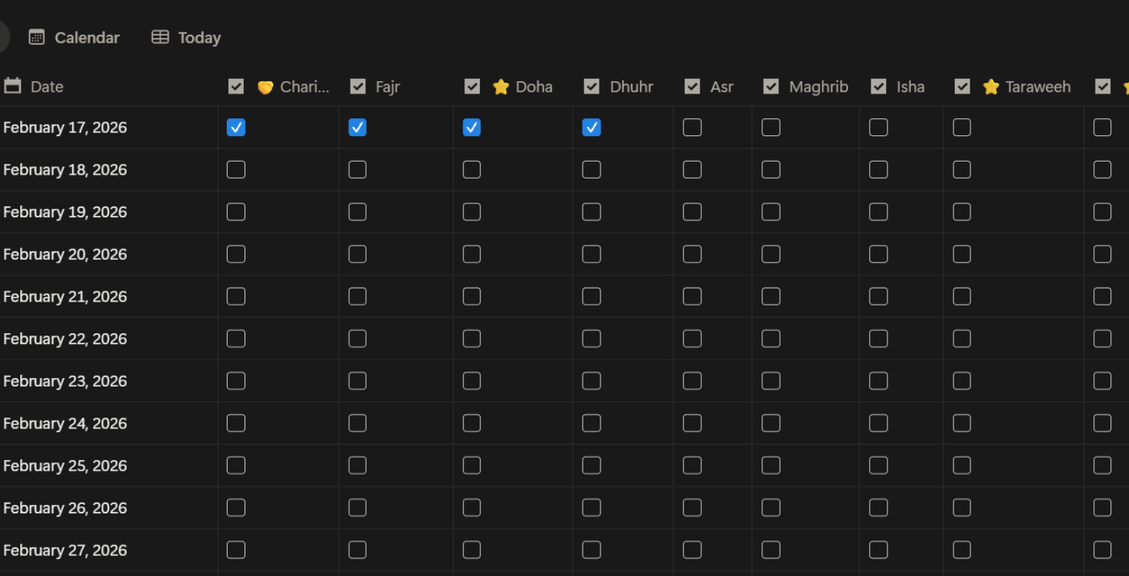Click the calendar icon beside Date header
The height and width of the screenshot is (576, 1129).
tap(12, 86)
